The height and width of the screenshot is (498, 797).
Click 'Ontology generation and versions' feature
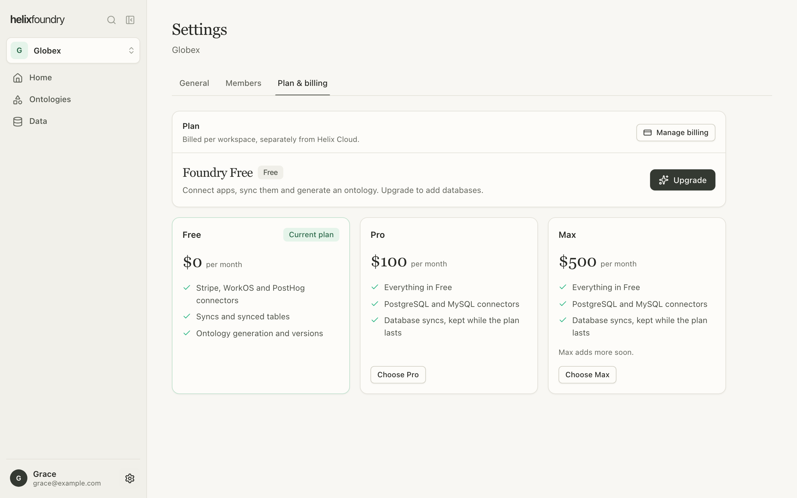(x=259, y=333)
